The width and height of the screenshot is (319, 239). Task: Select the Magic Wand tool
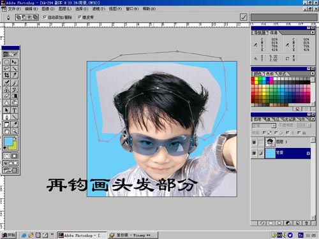14,68
